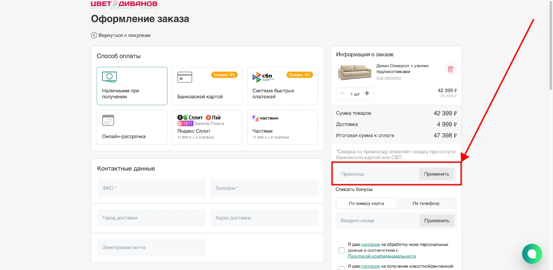Select Частями installment payment option
This screenshot has width=553, height=270.
pyautogui.click(x=283, y=127)
